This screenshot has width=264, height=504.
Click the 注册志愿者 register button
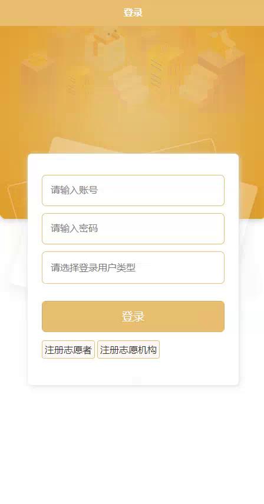pyautogui.click(x=68, y=349)
